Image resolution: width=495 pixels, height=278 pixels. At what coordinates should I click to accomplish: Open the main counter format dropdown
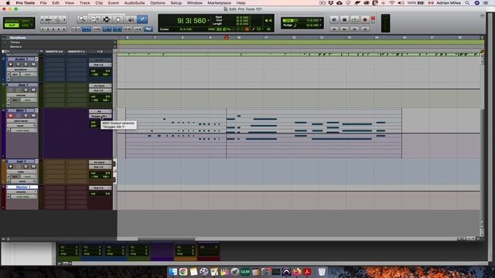[x=208, y=21]
